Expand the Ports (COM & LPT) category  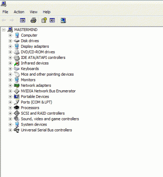tap(10, 102)
